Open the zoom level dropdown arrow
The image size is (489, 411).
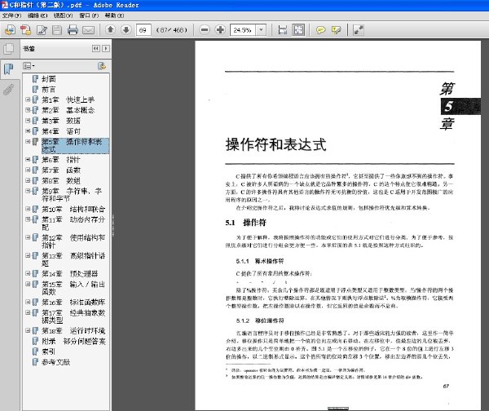[x=261, y=30]
